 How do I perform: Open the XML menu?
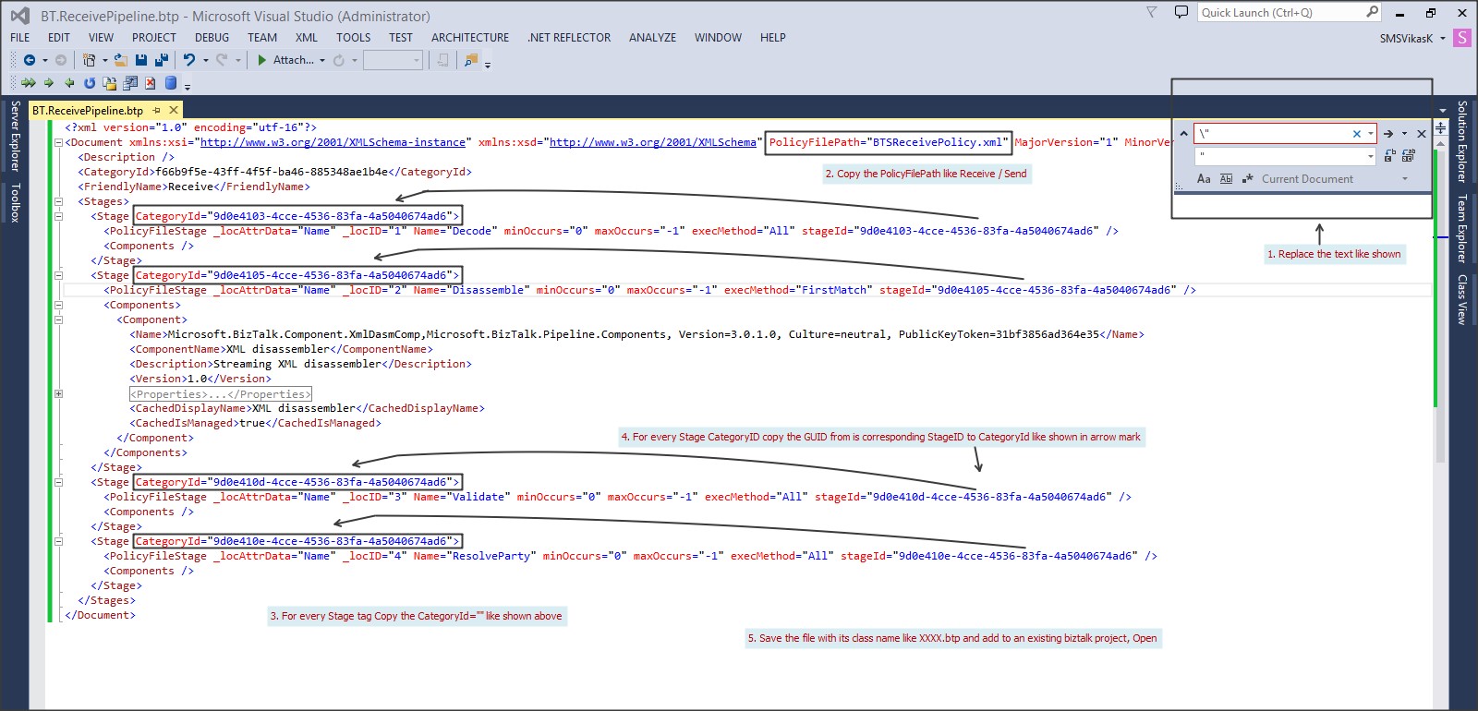(x=307, y=38)
